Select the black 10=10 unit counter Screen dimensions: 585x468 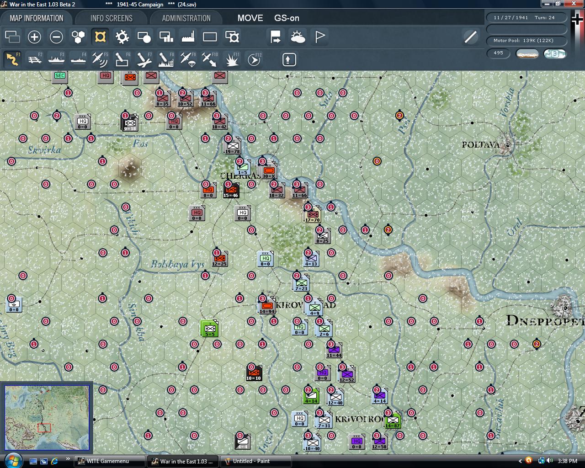[254, 373]
